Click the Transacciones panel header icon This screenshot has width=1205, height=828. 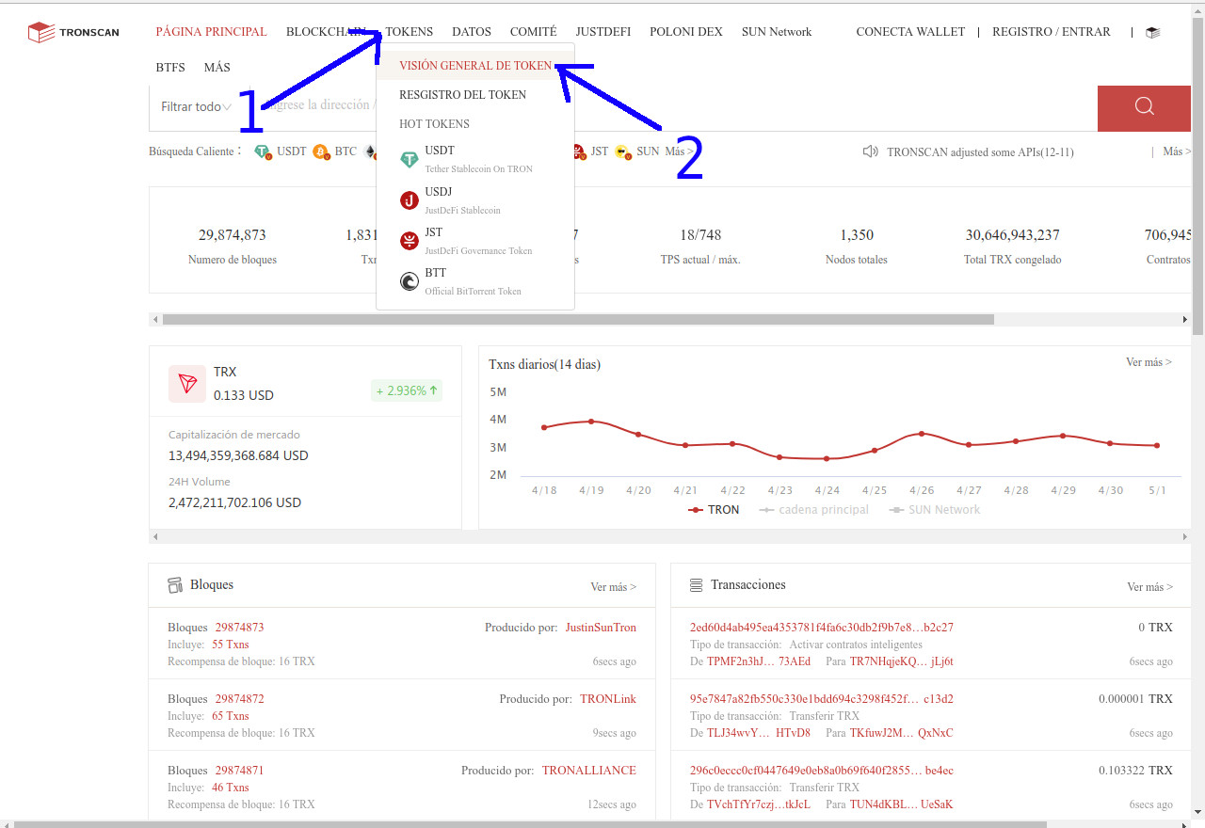click(696, 585)
